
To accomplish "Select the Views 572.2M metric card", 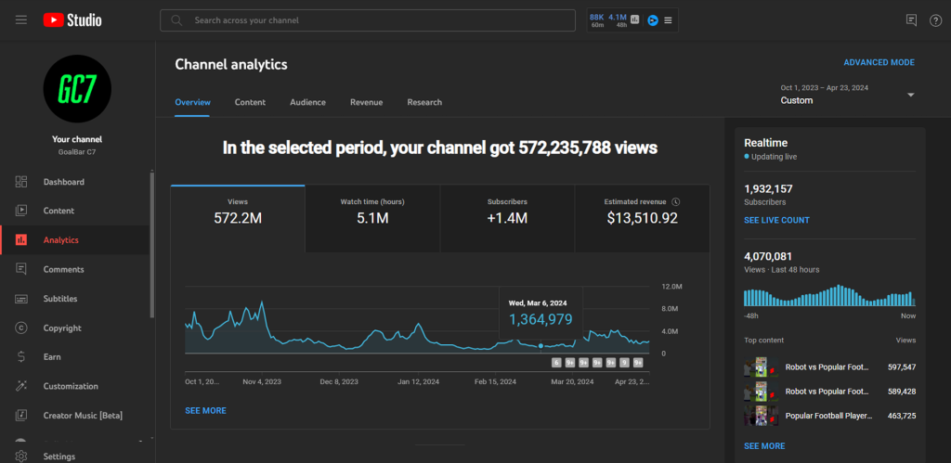I will tap(238, 218).
